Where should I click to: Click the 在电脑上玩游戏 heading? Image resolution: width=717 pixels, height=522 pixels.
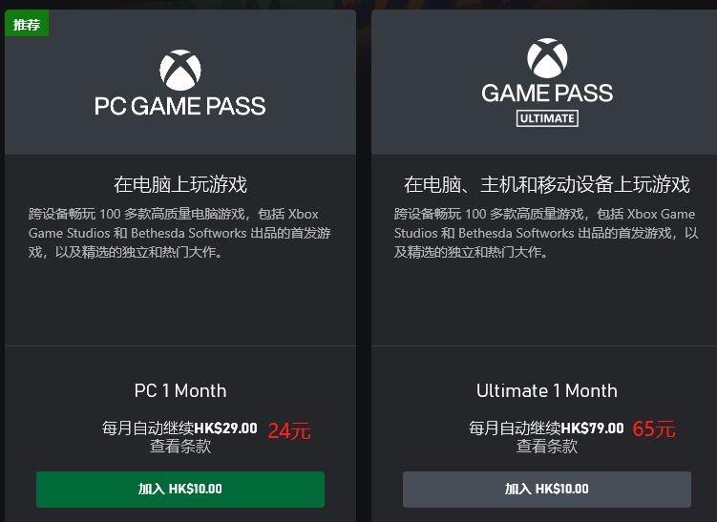[x=180, y=185]
